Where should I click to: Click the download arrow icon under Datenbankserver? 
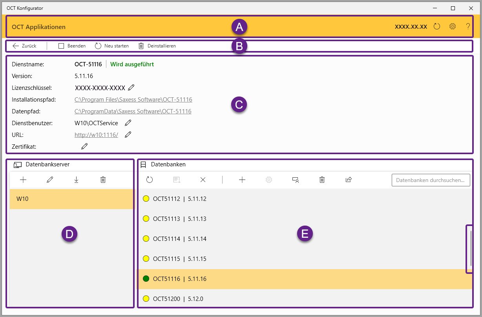(x=76, y=180)
